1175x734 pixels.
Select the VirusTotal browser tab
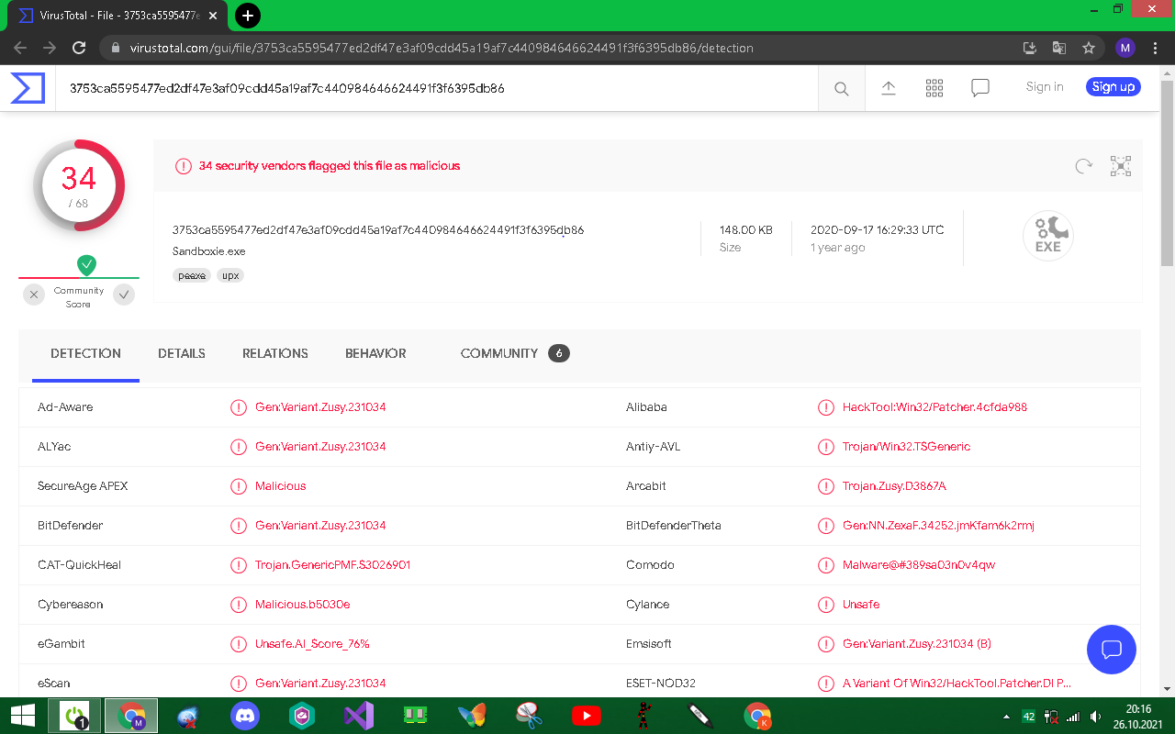[116, 16]
